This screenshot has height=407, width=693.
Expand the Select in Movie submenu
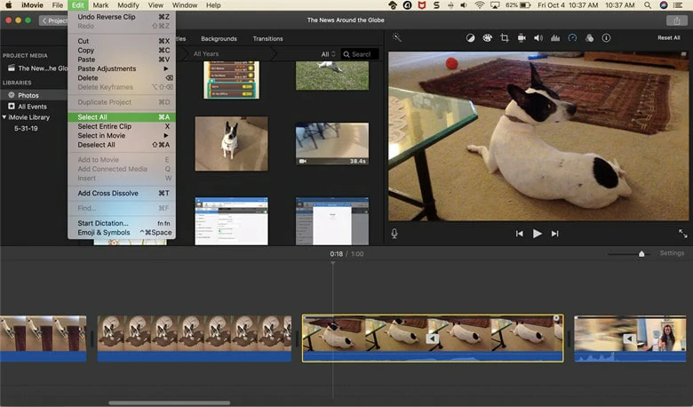(123, 136)
